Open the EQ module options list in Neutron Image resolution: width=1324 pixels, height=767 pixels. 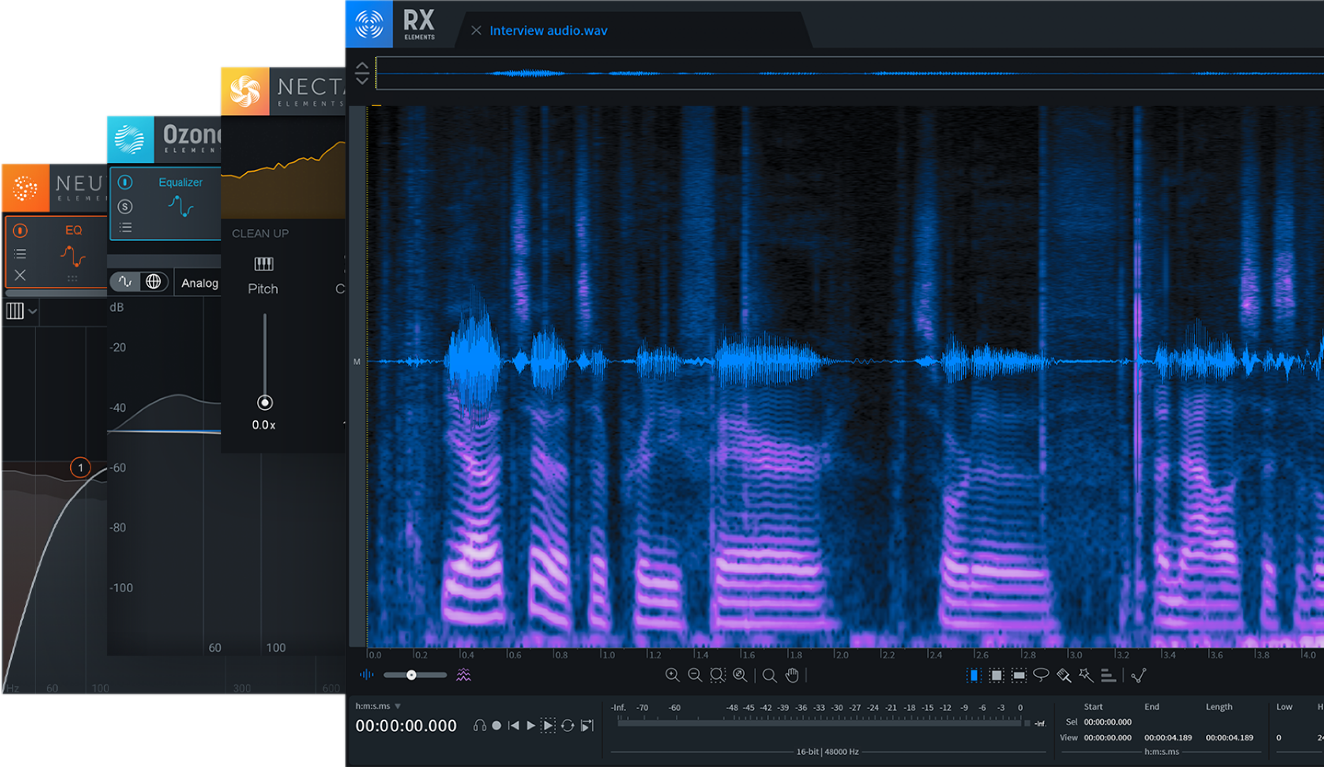[x=19, y=254]
